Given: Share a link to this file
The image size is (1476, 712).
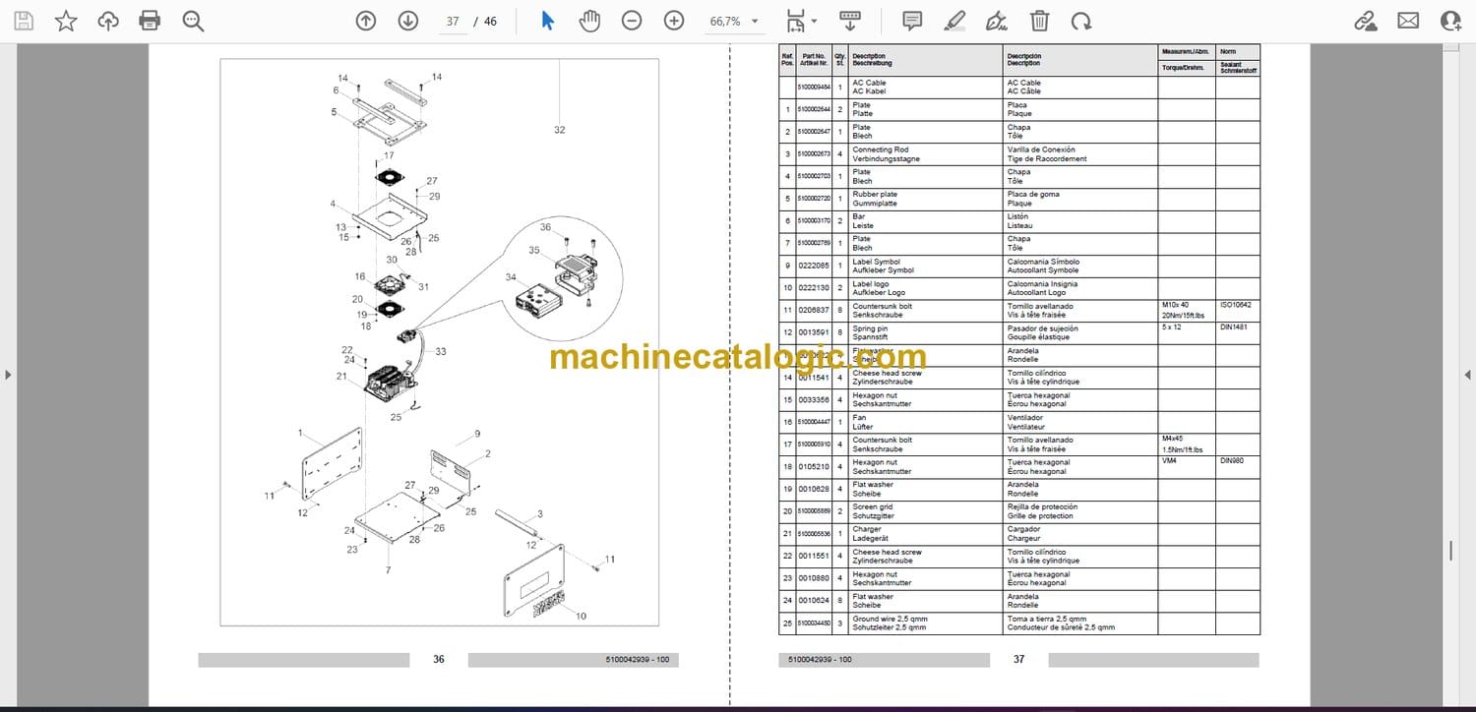Looking at the screenshot, I should pos(1365,21).
